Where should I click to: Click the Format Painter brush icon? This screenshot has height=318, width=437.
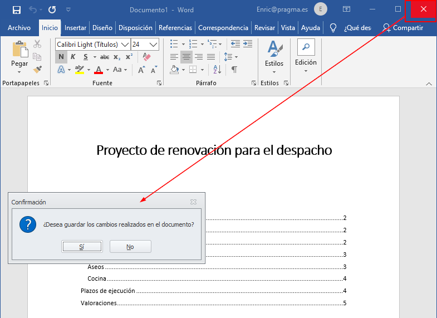pos(37,70)
